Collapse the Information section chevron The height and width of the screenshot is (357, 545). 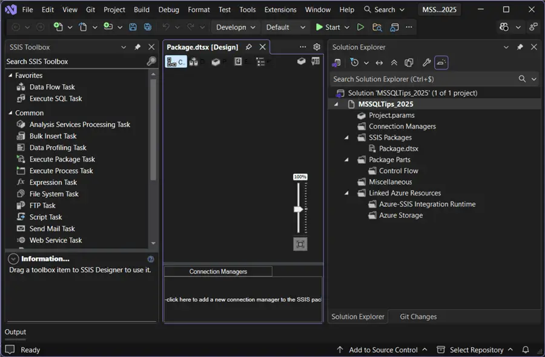(13, 259)
